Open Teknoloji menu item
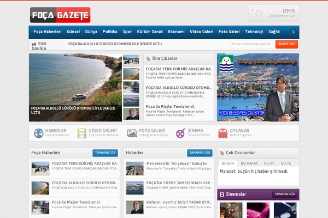 coord(254,32)
